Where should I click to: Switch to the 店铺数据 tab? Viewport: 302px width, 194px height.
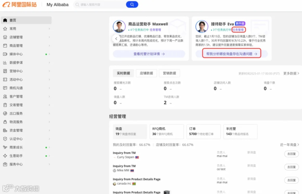[x=146, y=73]
